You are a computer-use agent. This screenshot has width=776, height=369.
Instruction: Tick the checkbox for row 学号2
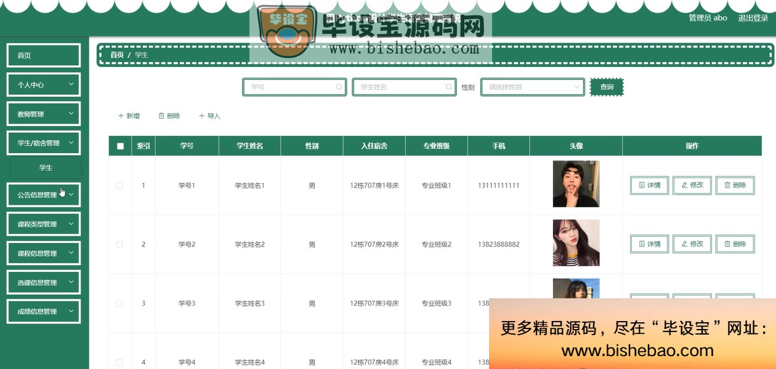119,245
